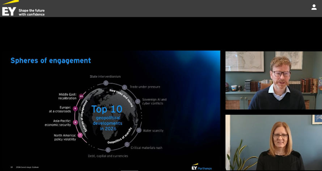Click the 'Spheres of engagement' slide title
Viewport: 322px width, 171px height.
(51, 60)
